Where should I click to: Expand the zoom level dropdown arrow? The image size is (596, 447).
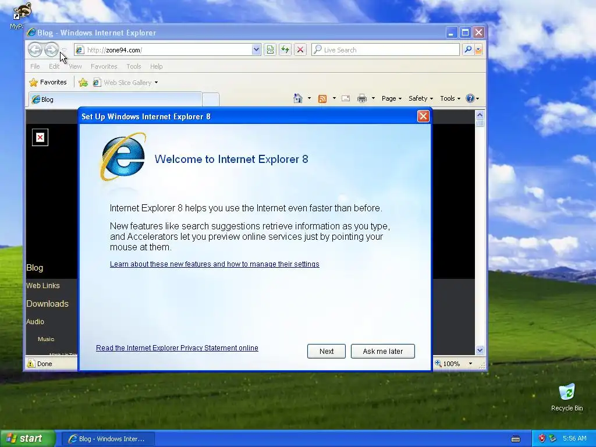click(x=470, y=364)
